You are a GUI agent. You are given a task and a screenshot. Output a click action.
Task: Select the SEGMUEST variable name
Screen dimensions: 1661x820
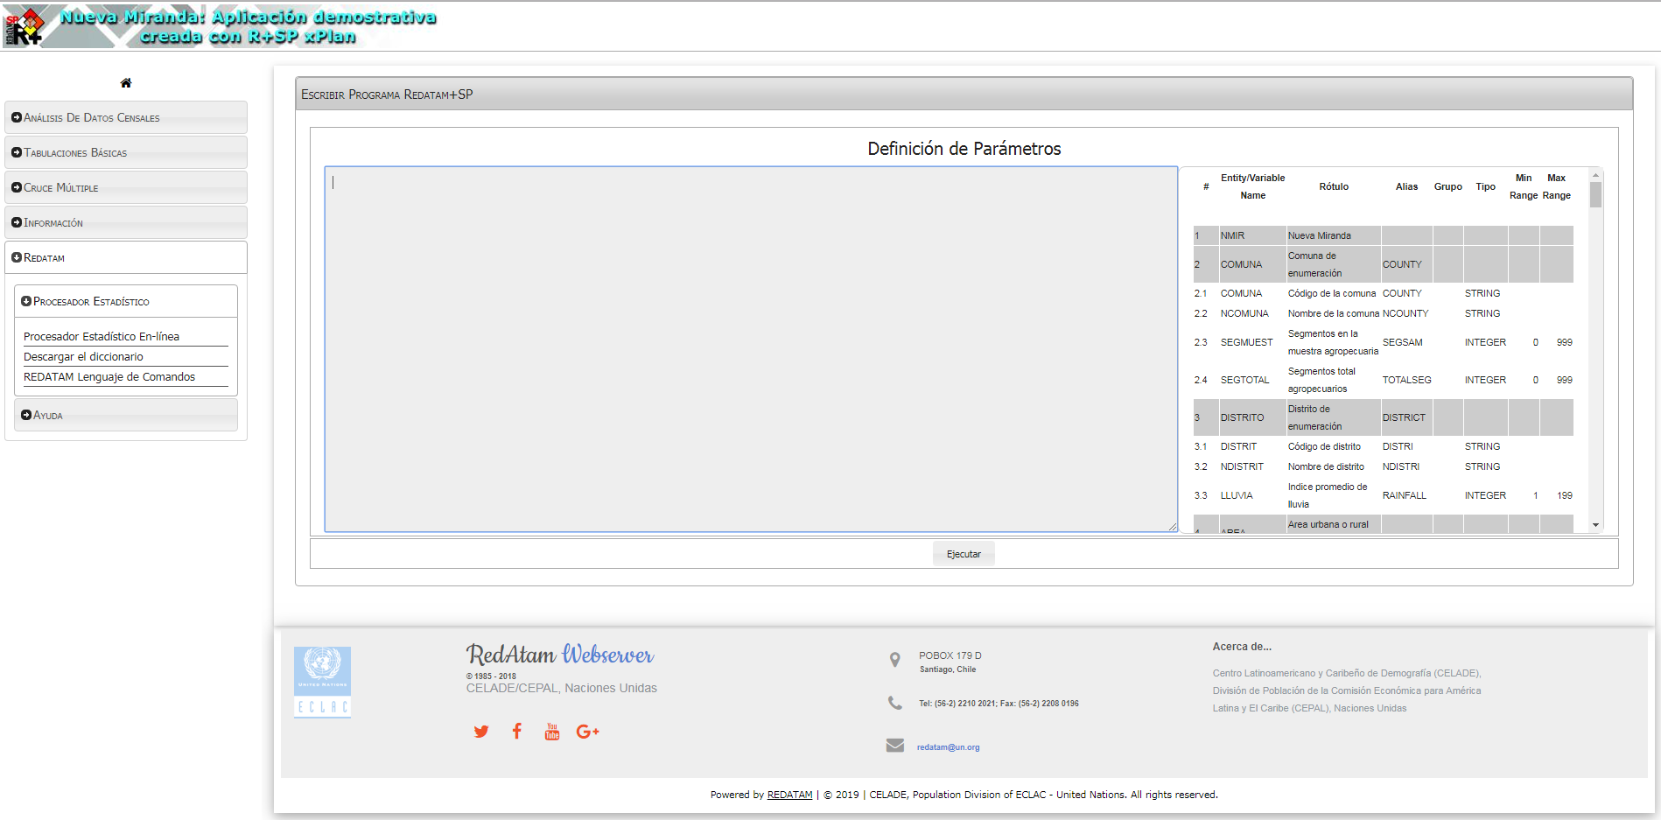[1246, 342]
